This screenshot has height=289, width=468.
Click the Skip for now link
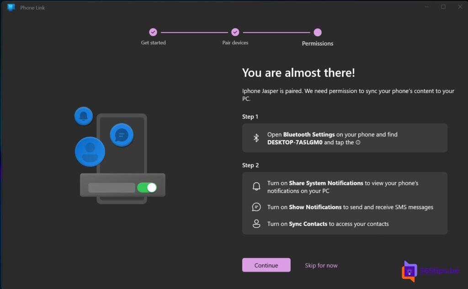(321, 265)
